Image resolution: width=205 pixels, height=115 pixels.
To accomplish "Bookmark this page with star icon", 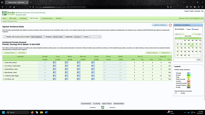I will point(171,7).
